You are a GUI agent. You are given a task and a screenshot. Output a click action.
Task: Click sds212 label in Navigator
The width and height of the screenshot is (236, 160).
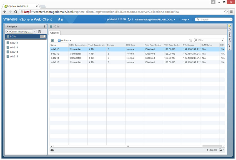tap(14, 43)
